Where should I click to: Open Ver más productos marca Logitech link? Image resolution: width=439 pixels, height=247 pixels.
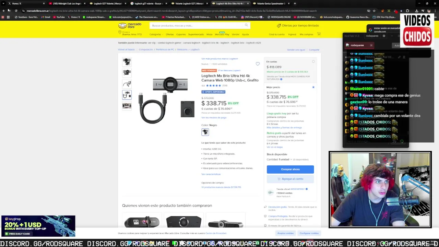(x=219, y=59)
